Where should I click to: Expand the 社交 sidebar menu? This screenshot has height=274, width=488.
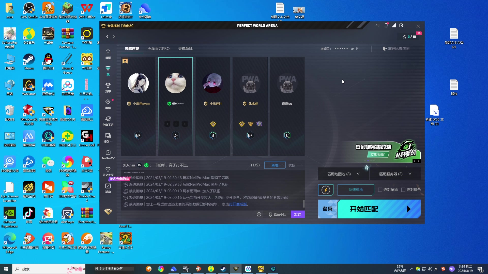108,138
